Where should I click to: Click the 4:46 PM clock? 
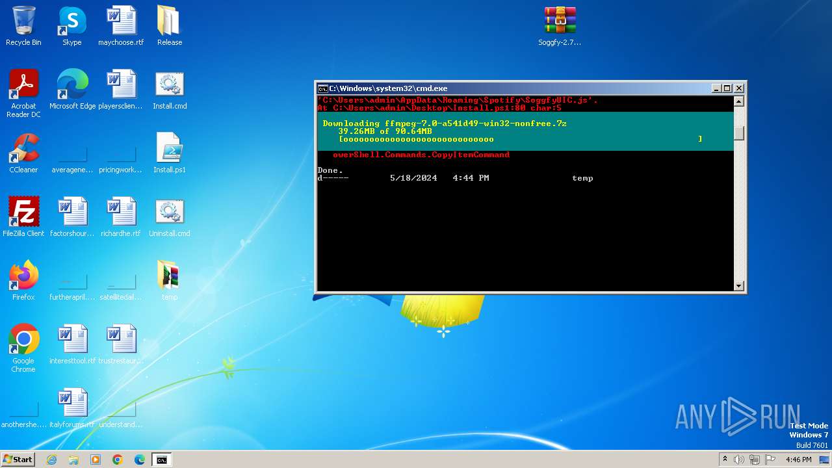[x=798, y=460]
